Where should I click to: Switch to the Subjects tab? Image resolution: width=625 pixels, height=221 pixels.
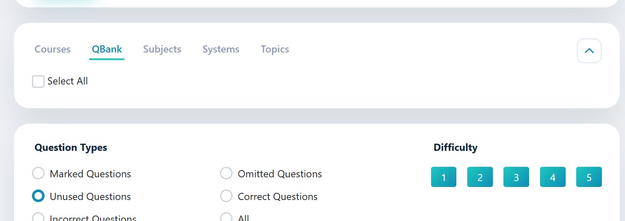pos(162,49)
